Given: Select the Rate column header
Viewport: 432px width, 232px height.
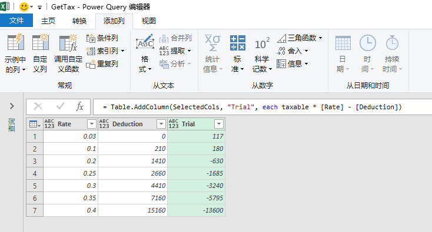Looking at the screenshot, I should click(x=71, y=124).
